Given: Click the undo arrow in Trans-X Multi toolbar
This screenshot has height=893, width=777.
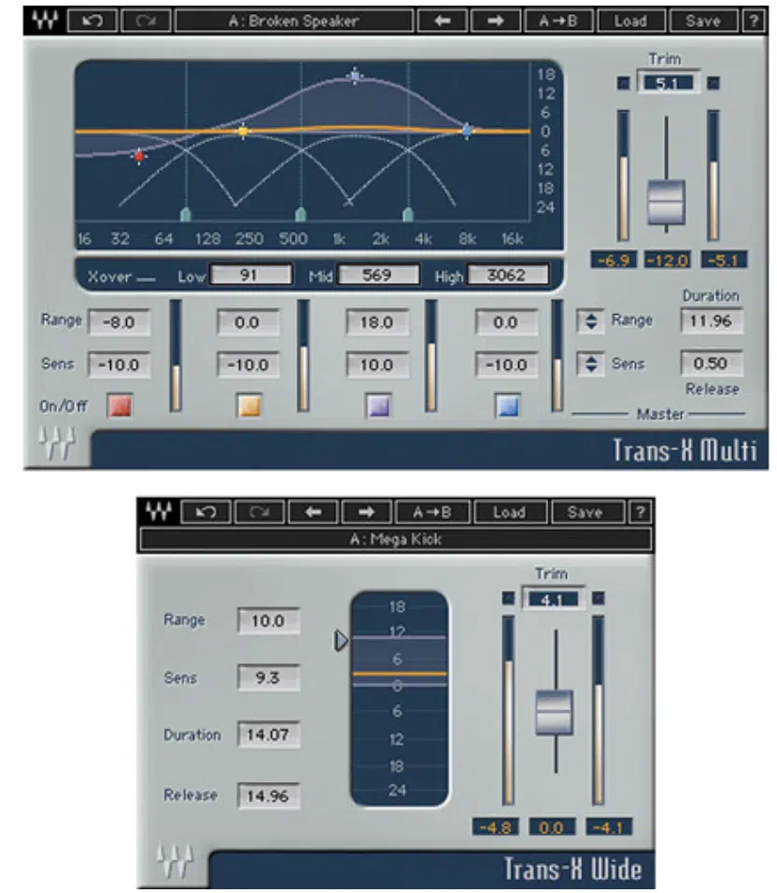Looking at the screenshot, I should pyautogui.click(x=92, y=21).
